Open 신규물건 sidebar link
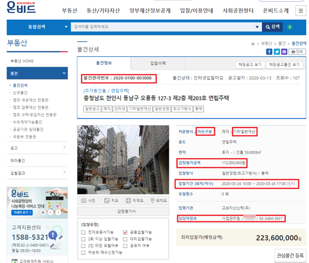 pyautogui.click(x=20, y=93)
